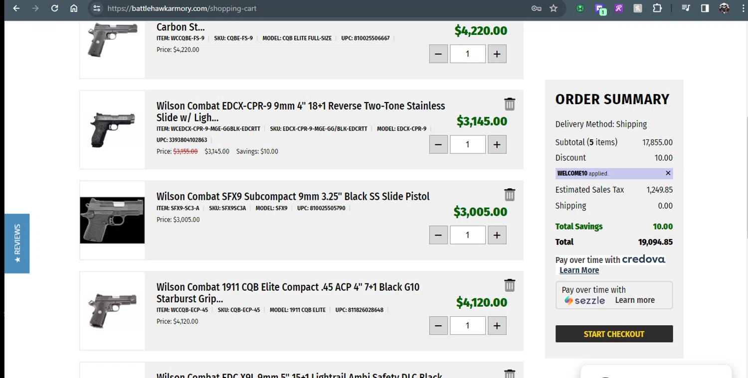Open the Reviews side tab
Screen dimensions: 748x378
[17, 244]
